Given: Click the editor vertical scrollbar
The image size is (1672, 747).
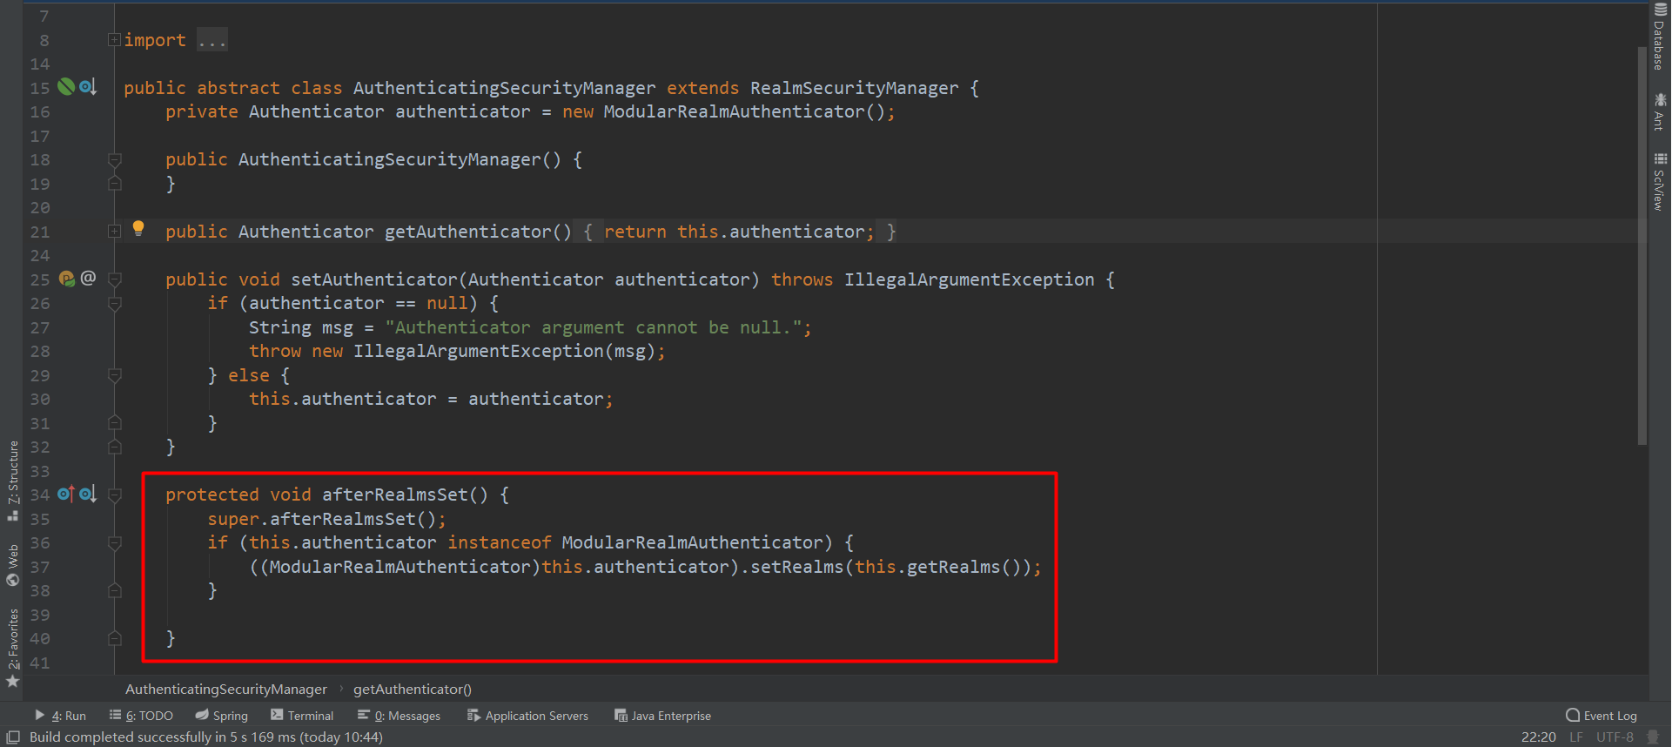Looking at the screenshot, I should point(1642,246).
